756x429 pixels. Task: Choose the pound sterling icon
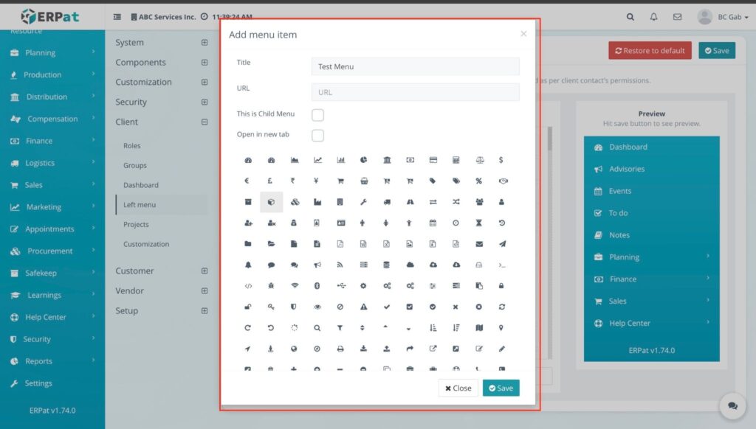pyautogui.click(x=270, y=181)
